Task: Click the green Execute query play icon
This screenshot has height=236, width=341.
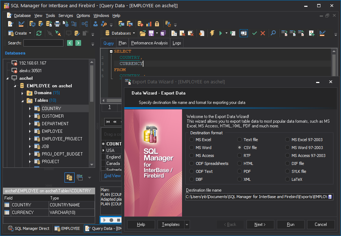Action: pyautogui.click(x=221, y=33)
